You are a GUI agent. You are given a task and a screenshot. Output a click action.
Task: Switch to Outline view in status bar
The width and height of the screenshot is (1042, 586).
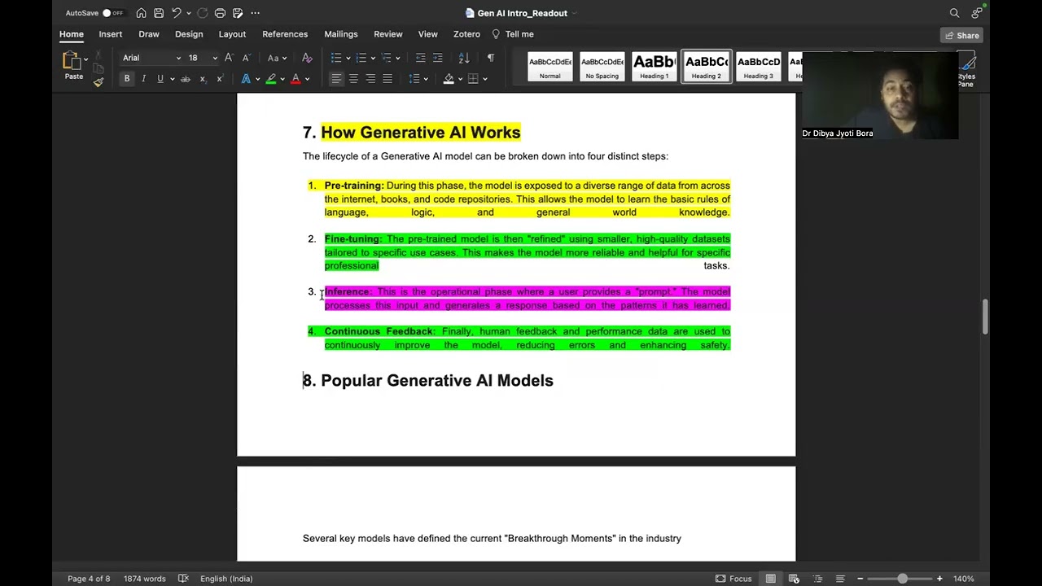(817, 579)
